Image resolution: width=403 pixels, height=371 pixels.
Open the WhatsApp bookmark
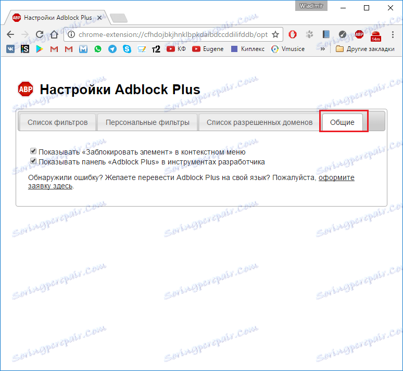point(98,49)
